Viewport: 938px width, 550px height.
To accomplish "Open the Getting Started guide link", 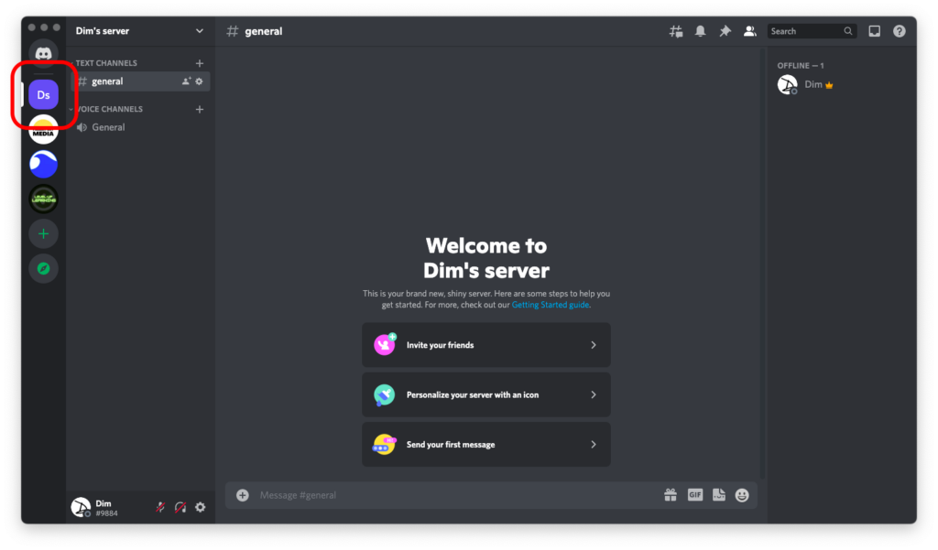I will coord(551,305).
